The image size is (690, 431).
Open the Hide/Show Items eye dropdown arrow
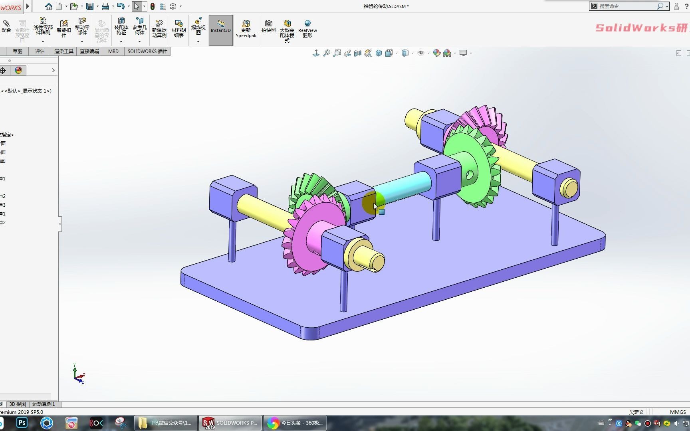tap(428, 53)
